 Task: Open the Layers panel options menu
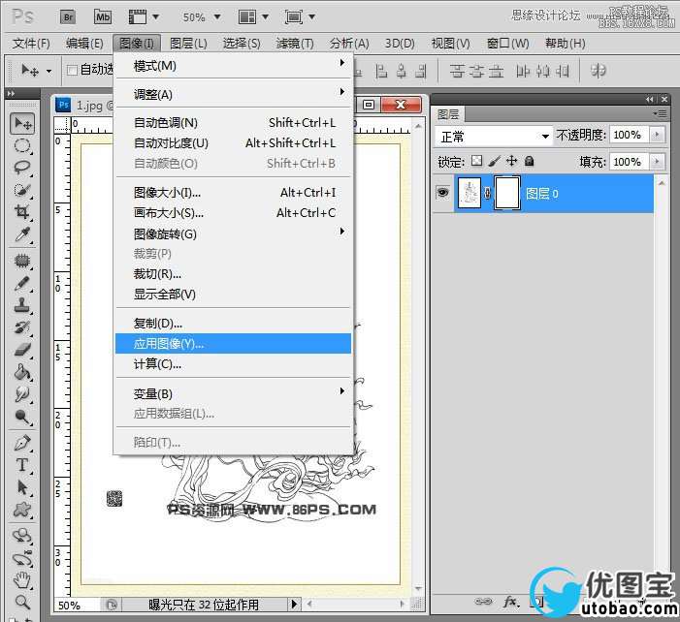click(x=660, y=113)
